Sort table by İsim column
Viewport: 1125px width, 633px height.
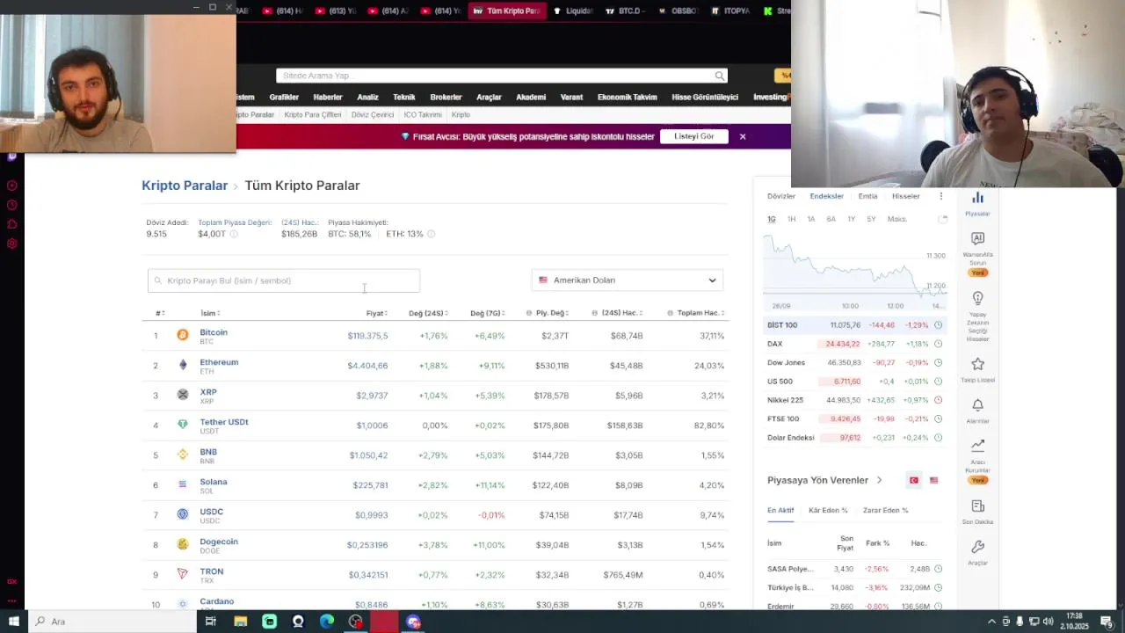point(210,313)
